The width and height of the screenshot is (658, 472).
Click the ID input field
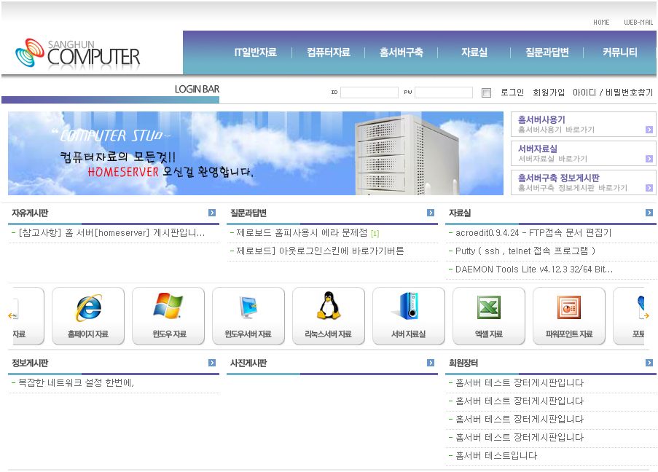(x=369, y=93)
